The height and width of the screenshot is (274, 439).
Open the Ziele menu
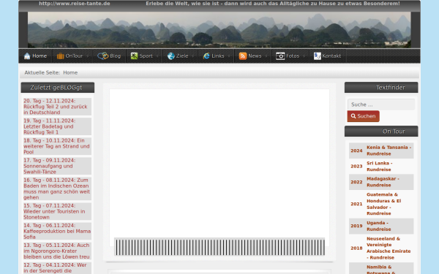coord(181,56)
